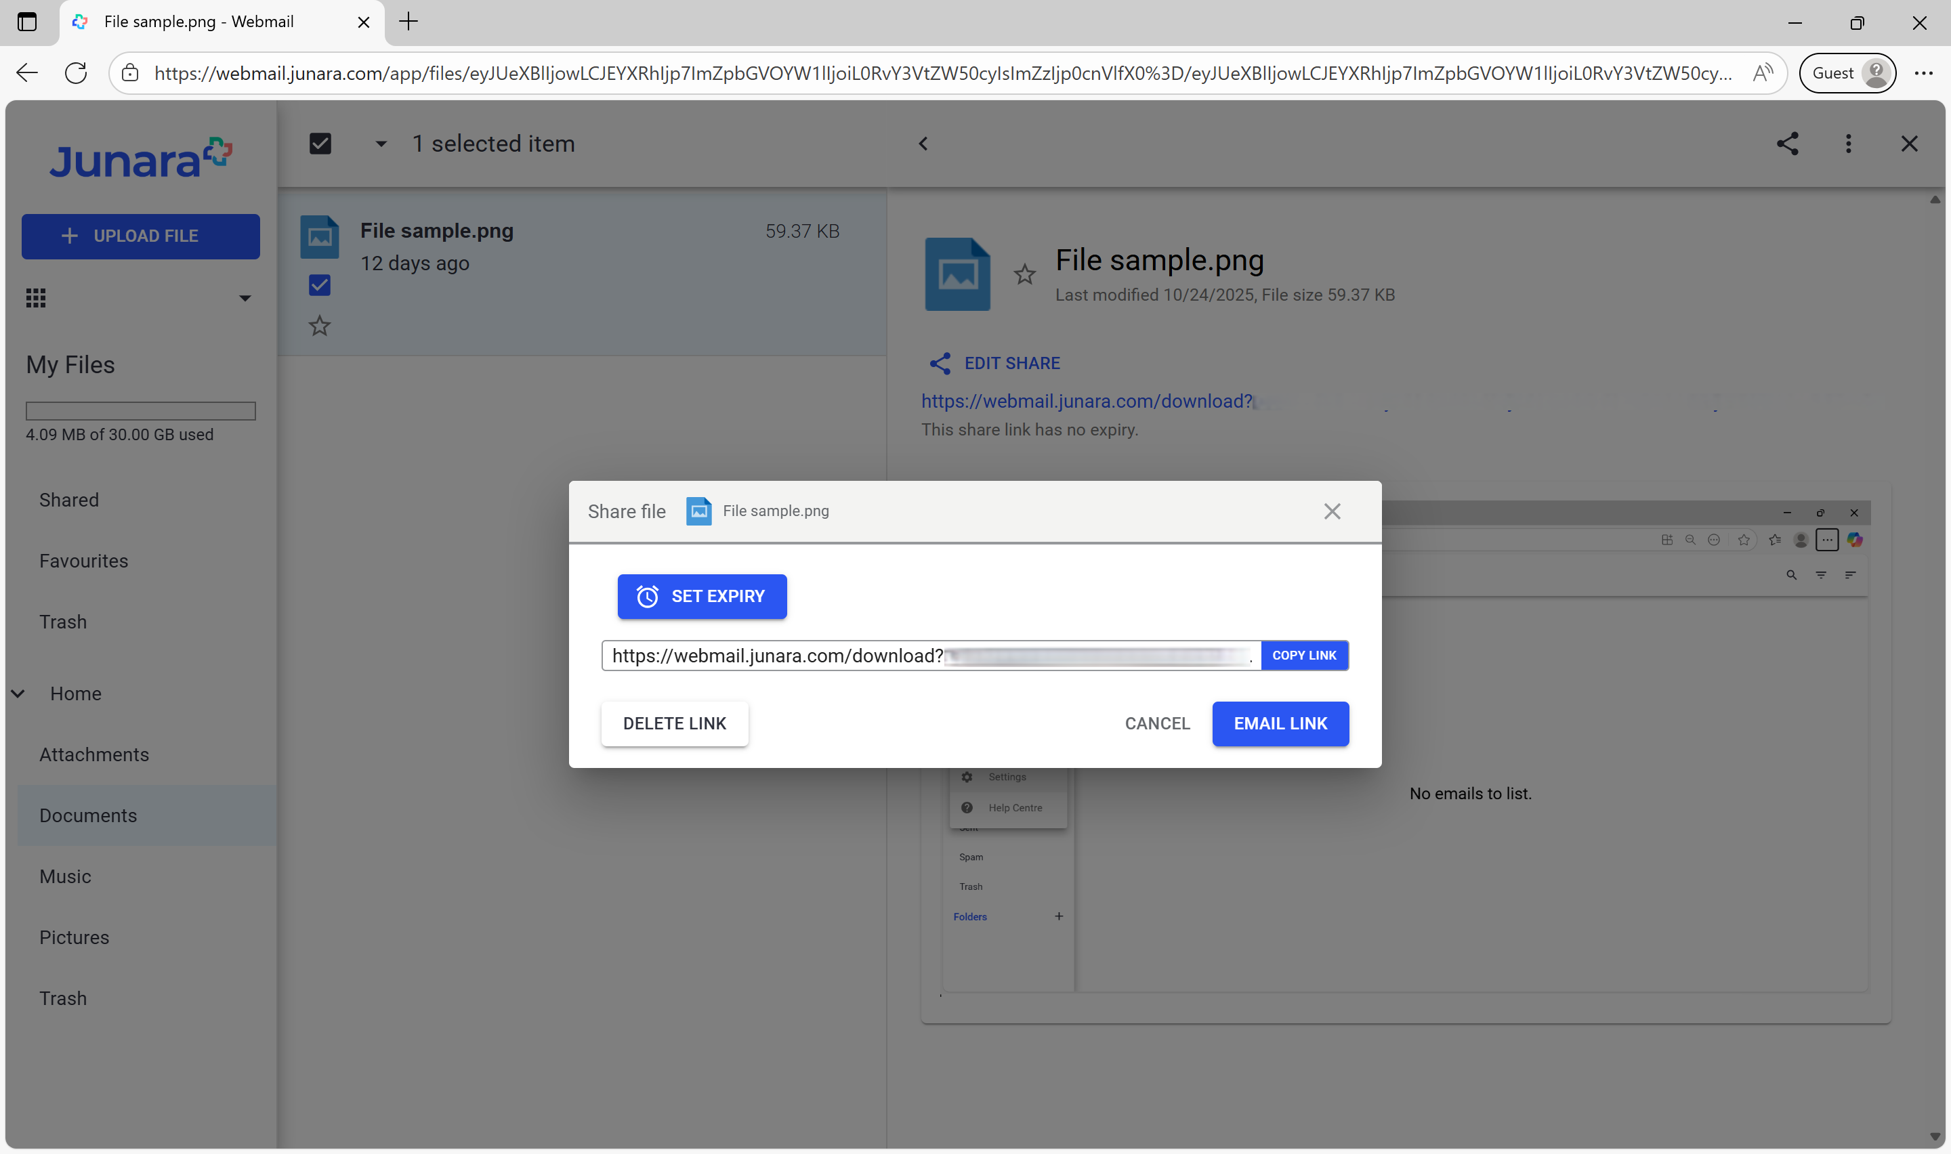
Task: Open the Guest profile button
Action: tap(1848, 73)
